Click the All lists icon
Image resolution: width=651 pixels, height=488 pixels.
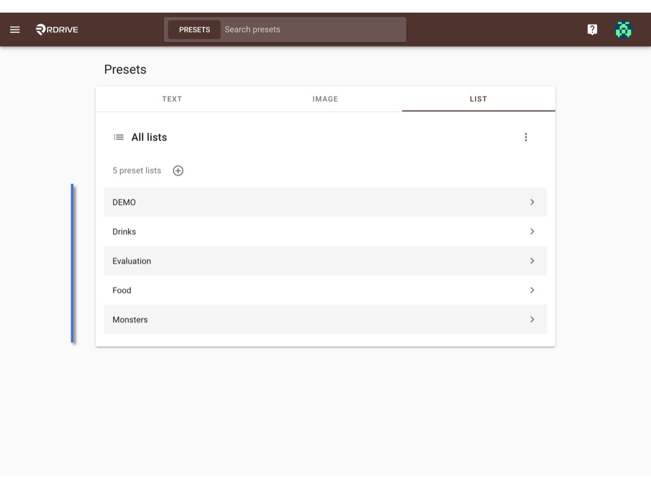[119, 137]
